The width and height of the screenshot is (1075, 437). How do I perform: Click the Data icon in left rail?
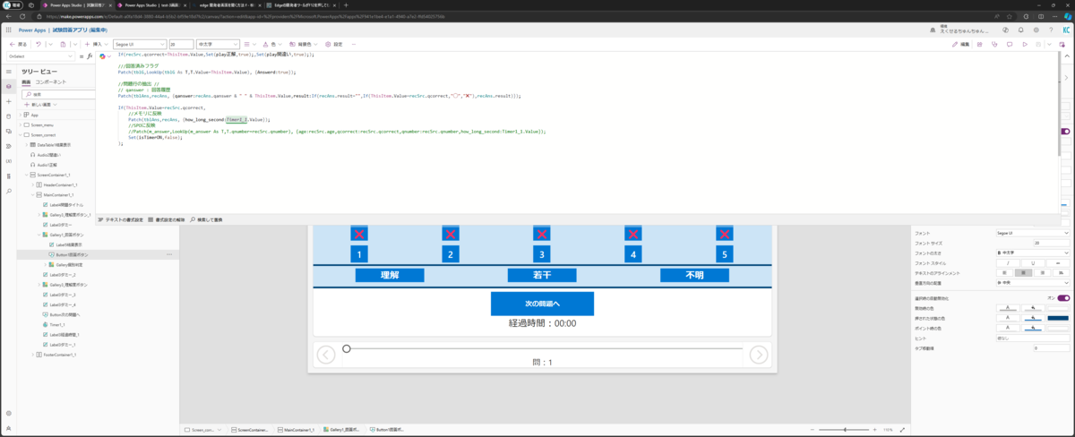pyautogui.click(x=8, y=116)
